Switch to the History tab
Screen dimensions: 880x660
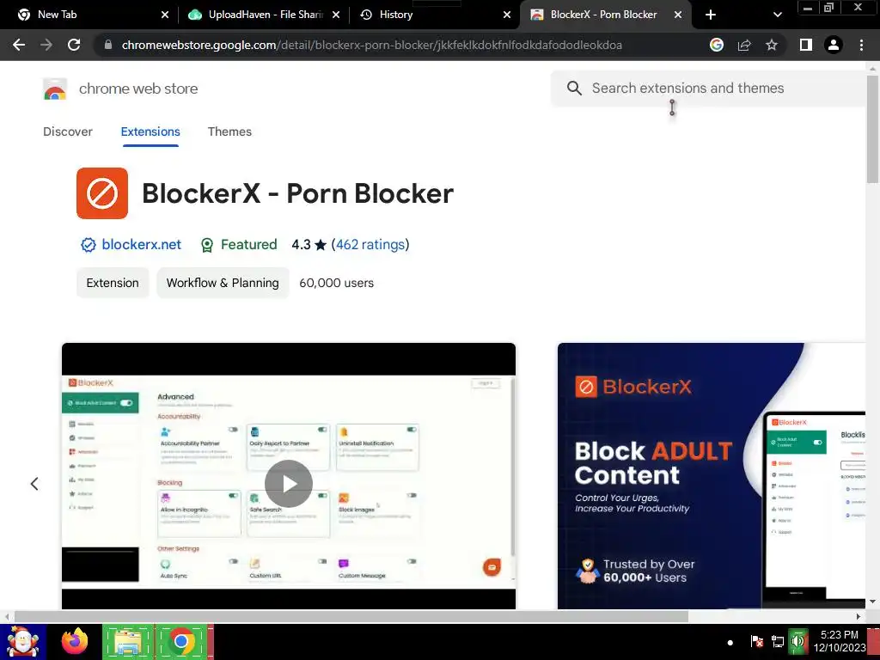[435, 15]
